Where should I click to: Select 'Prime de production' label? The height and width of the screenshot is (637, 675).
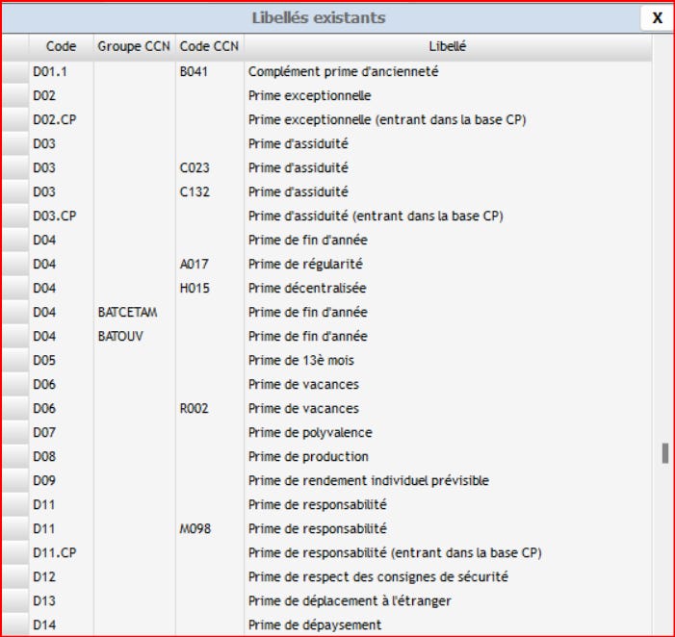[308, 457]
